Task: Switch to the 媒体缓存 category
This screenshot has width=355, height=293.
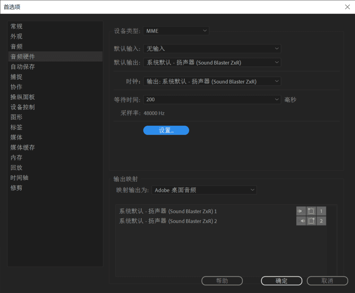Action: tap(23, 148)
